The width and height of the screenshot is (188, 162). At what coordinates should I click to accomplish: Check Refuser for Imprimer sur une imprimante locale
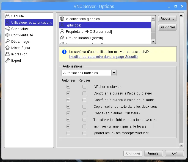(x=84, y=126)
